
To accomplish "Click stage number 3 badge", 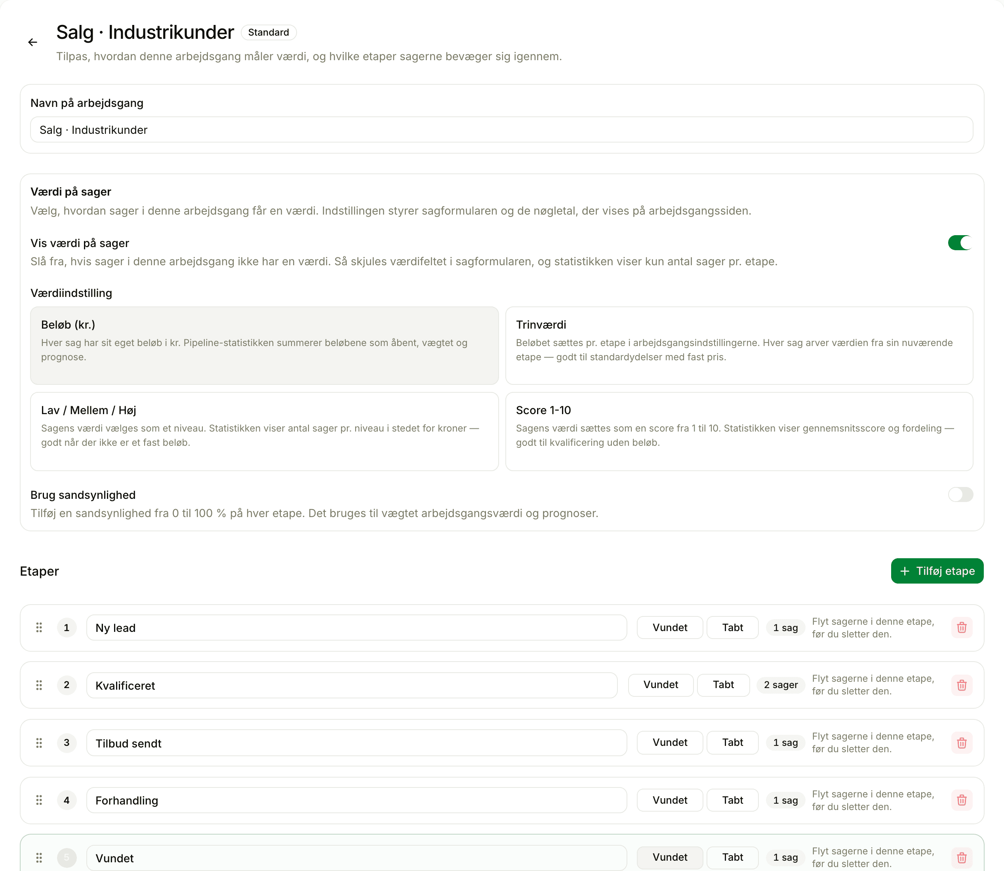I will click(x=67, y=743).
